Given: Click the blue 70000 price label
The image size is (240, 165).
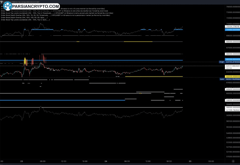Looking at the screenshot, I should coord(232,30).
